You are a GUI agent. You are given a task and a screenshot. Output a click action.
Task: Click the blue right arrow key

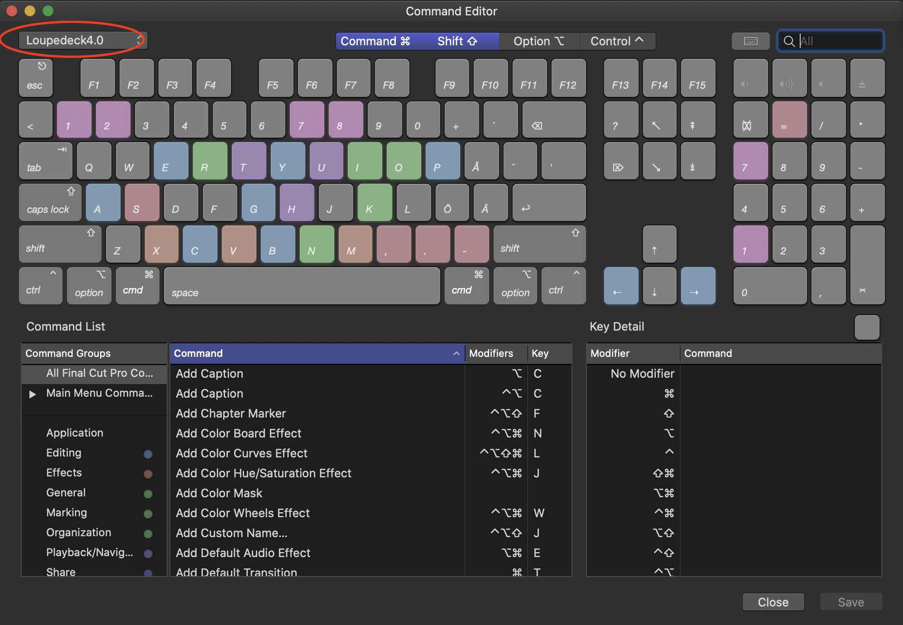coord(698,286)
